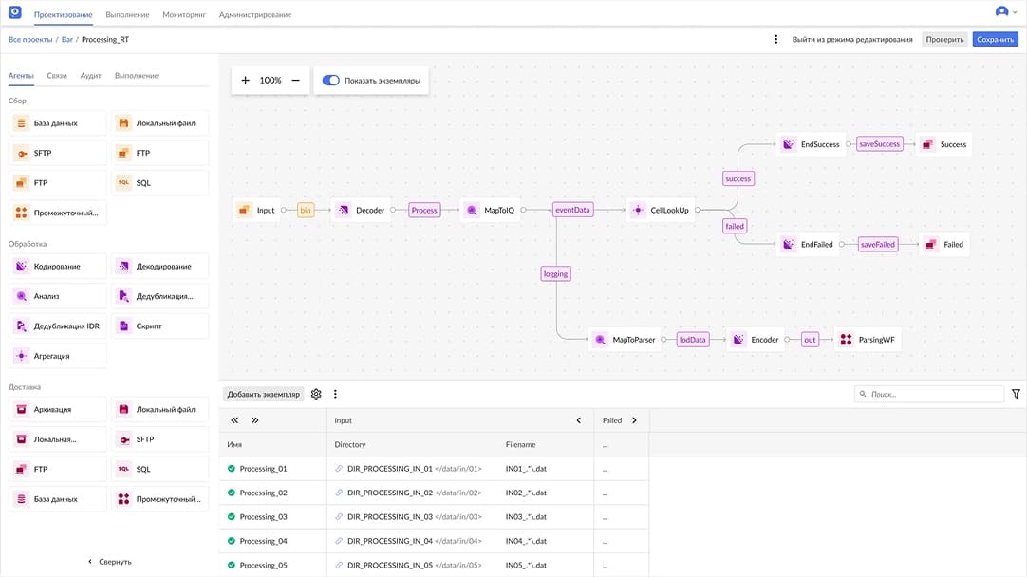Toggle the Показать экземпляры switch
This screenshot has width=1027, height=577.
pos(330,81)
